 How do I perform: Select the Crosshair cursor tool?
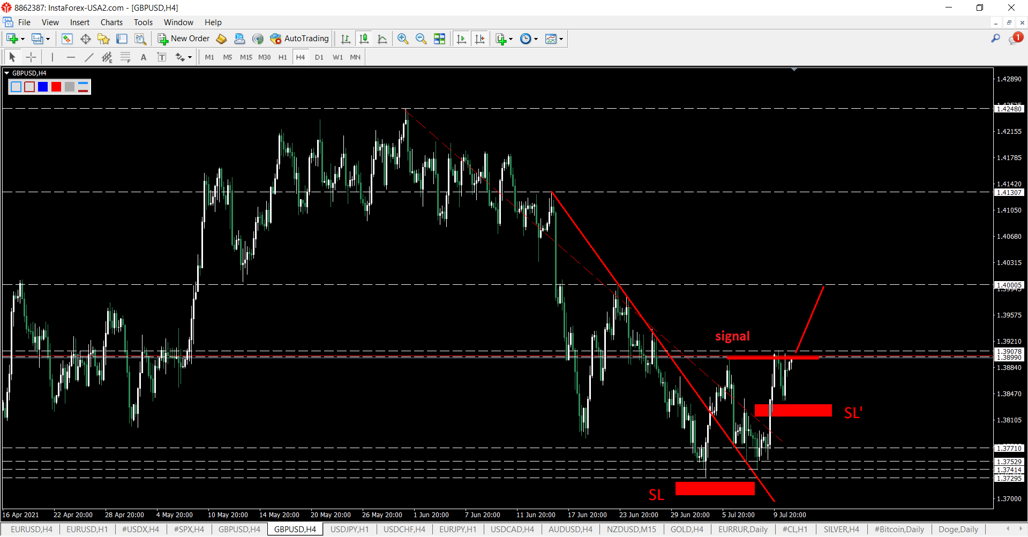[x=31, y=57]
